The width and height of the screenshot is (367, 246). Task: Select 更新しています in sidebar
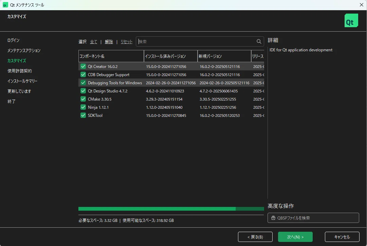click(x=19, y=91)
